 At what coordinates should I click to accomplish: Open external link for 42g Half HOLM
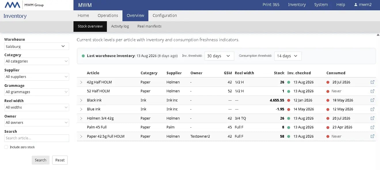372,82
